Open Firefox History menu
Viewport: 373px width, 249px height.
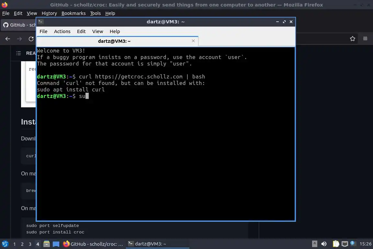tap(49, 13)
